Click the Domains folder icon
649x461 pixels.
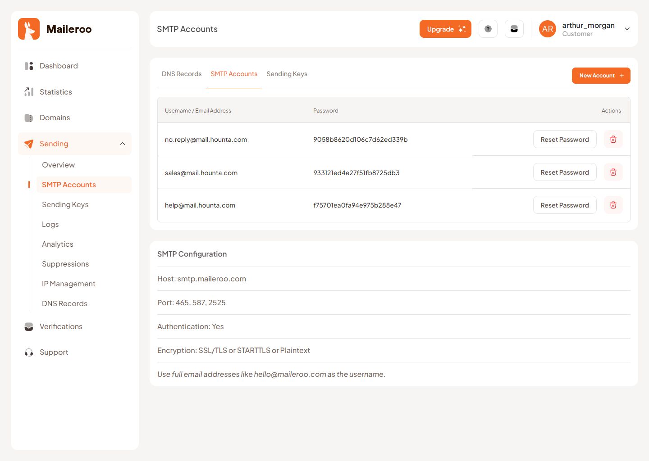pyautogui.click(x=28, y=118)
